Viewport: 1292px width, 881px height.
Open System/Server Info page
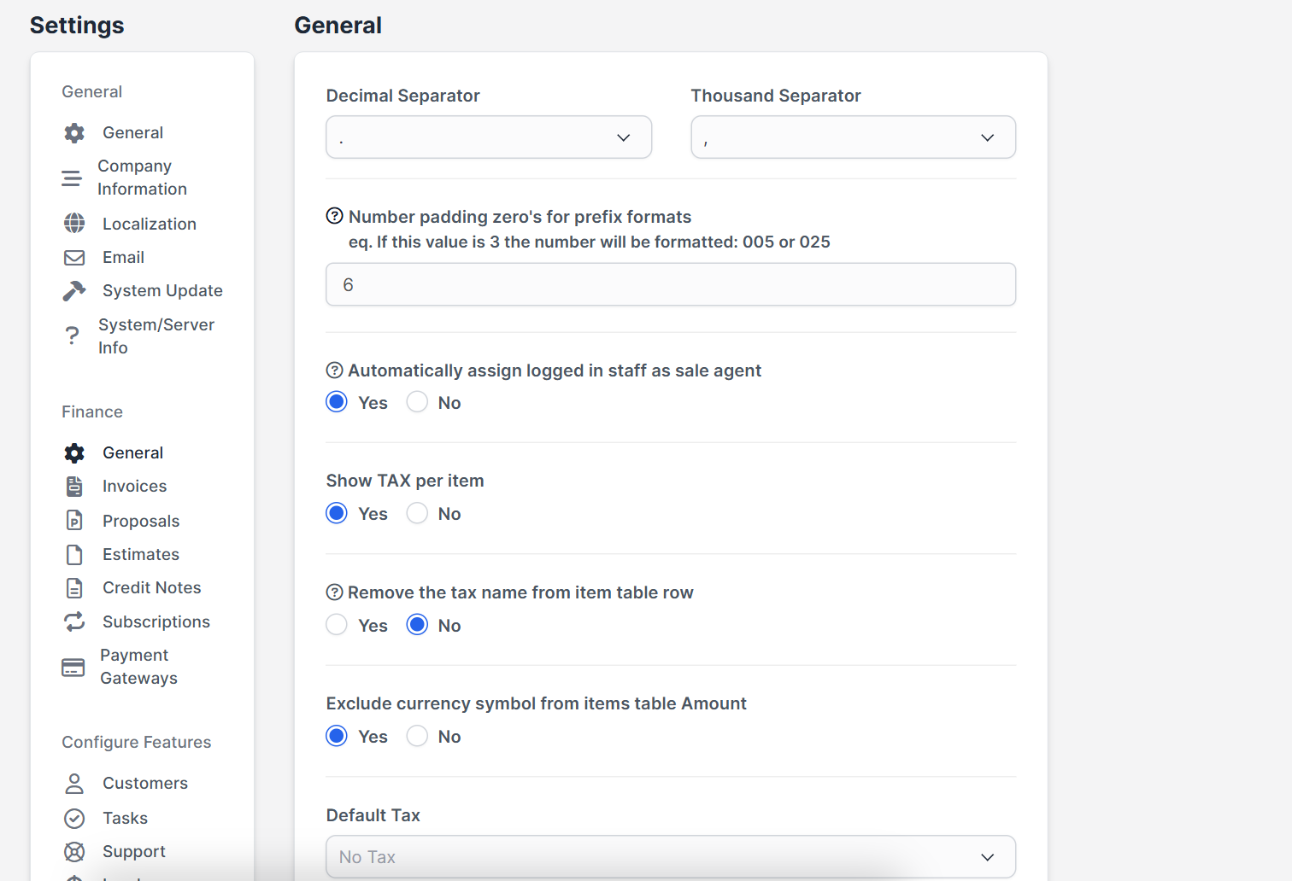[156, 336]
